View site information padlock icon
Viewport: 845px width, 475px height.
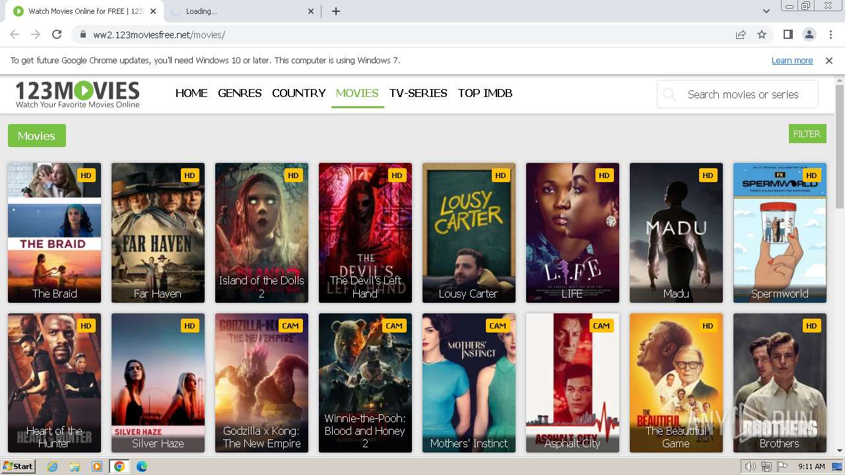point(83,35)
